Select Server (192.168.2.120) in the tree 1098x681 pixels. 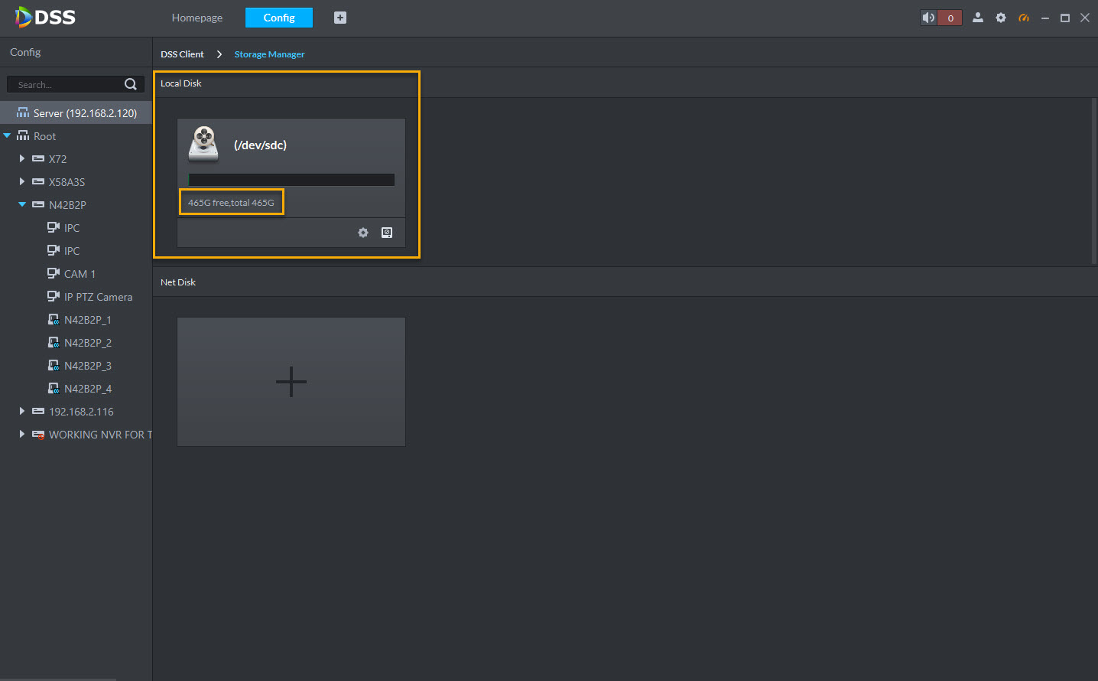click(76, 113)
